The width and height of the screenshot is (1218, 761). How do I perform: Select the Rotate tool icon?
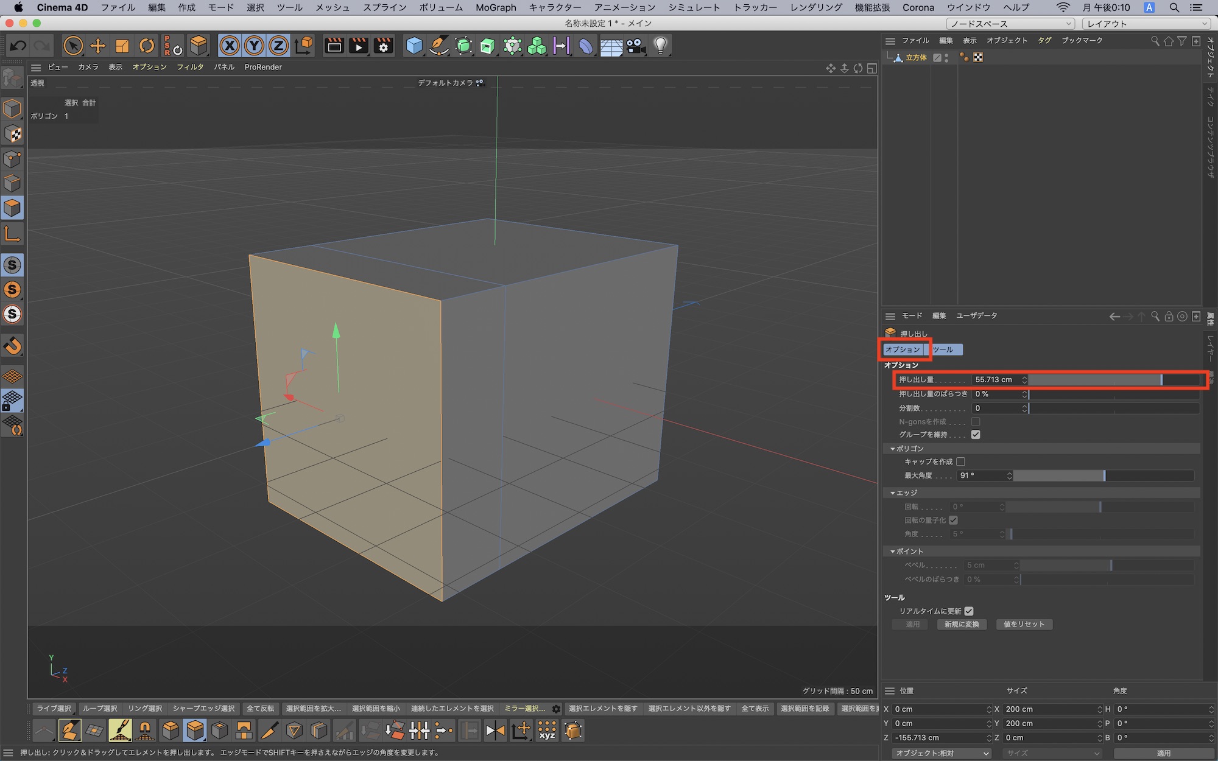(147, 46)
